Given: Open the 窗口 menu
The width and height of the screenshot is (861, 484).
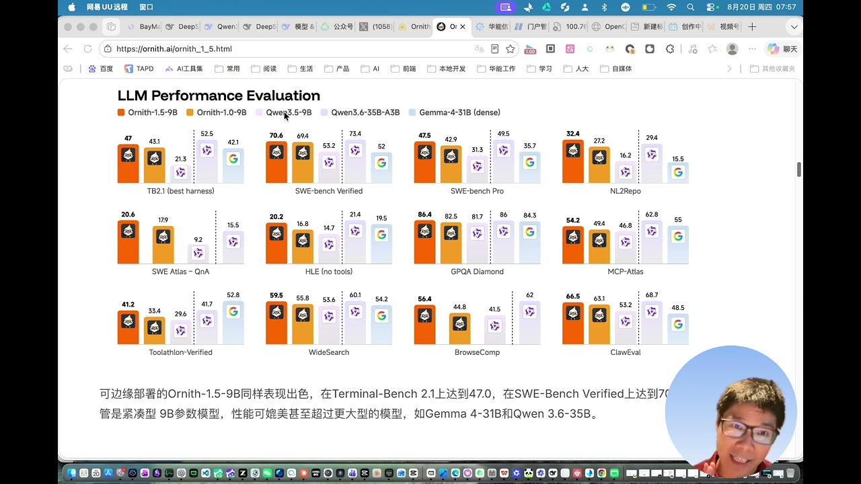Looking at the screenshot, I should click(x=146, y=7).
